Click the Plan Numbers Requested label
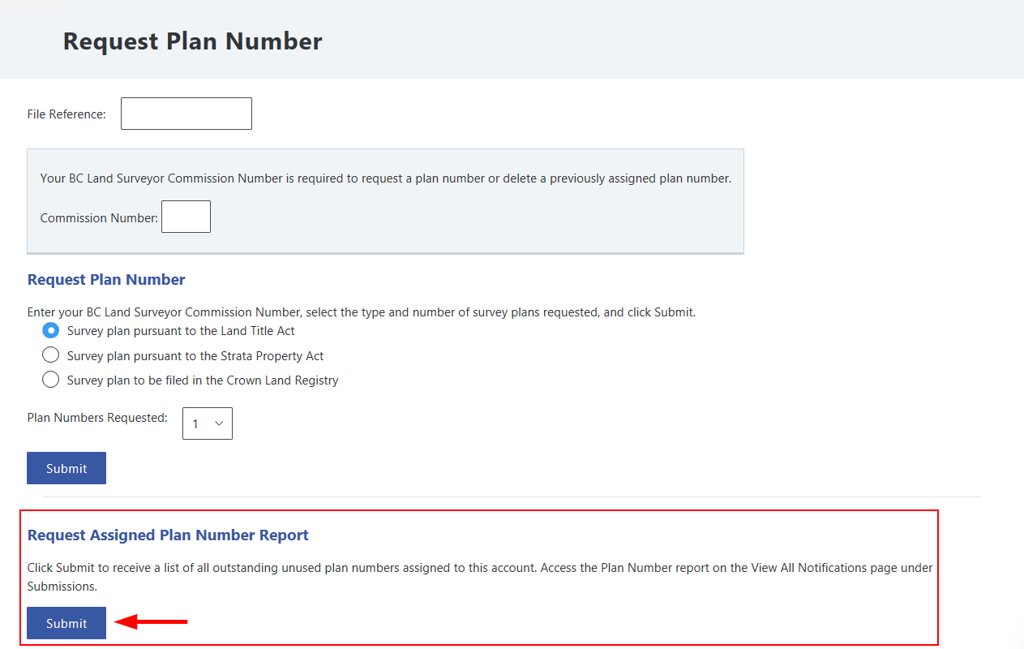The image size is (1024, 649). 97,418
